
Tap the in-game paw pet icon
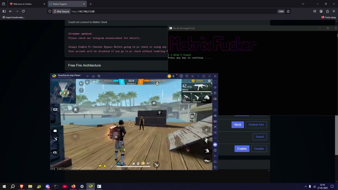click(x=87, y=83)
